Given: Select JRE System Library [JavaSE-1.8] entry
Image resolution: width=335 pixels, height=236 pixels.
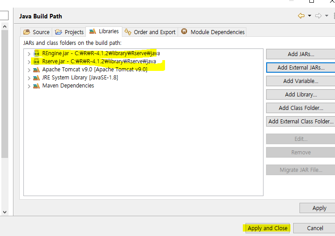Looking at the screenshot, I should [x=80, y=78].
